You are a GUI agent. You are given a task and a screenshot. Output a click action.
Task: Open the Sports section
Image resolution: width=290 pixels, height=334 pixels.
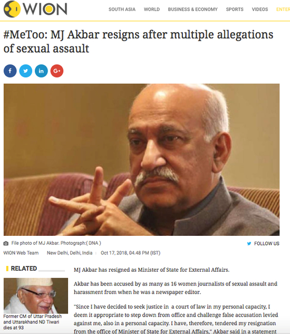click(235, 9)
